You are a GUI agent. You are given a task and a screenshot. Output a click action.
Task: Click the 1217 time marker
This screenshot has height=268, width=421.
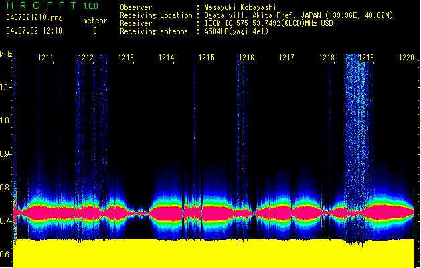coord(286,58)
